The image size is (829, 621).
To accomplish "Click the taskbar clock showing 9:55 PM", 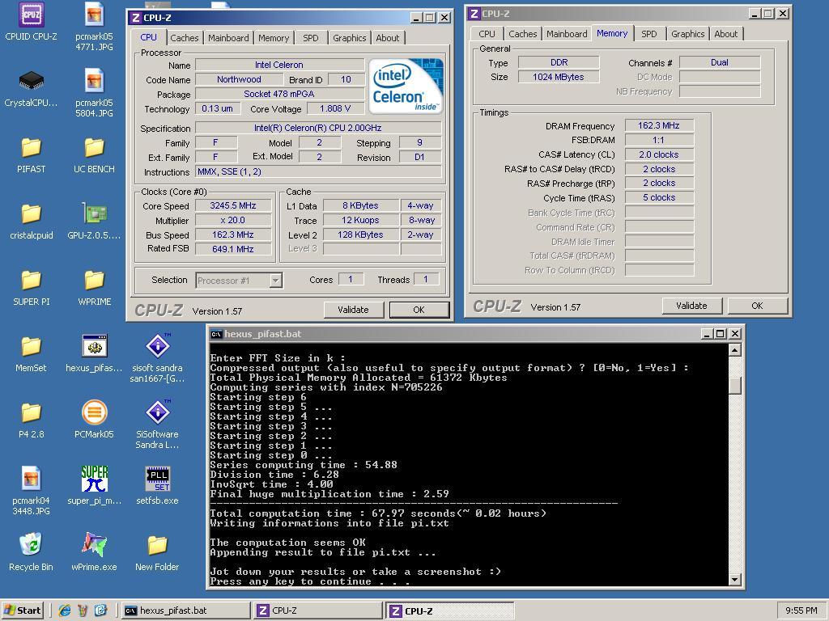I will coord(801,610).
